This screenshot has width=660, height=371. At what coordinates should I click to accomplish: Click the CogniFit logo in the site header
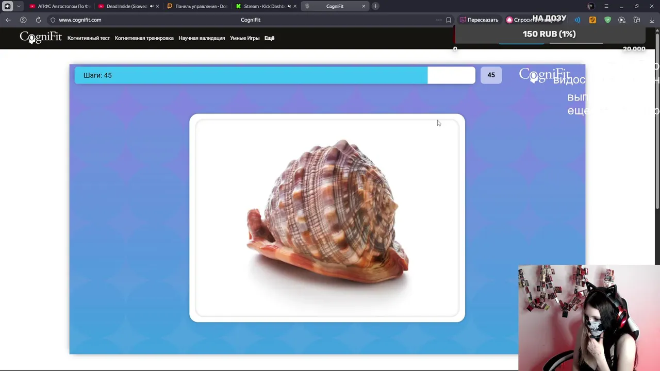(41, 38)
